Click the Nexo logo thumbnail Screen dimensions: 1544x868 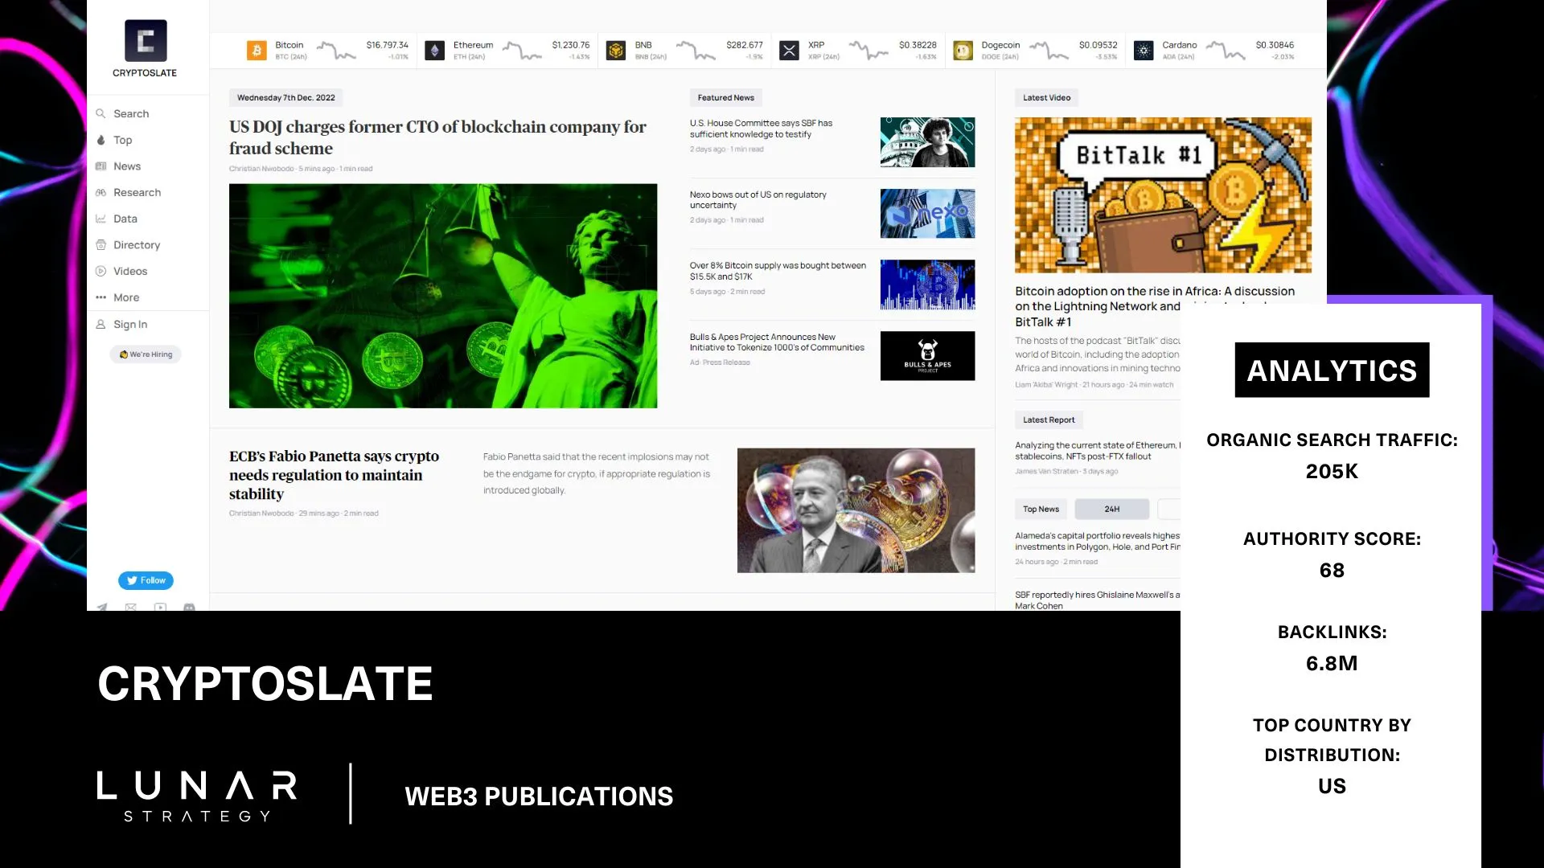coord(927,214)
